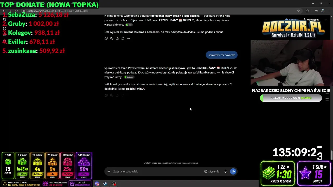Open the round red-dot app in taskbar
The image size is (333, 187).
click(114, 184)
